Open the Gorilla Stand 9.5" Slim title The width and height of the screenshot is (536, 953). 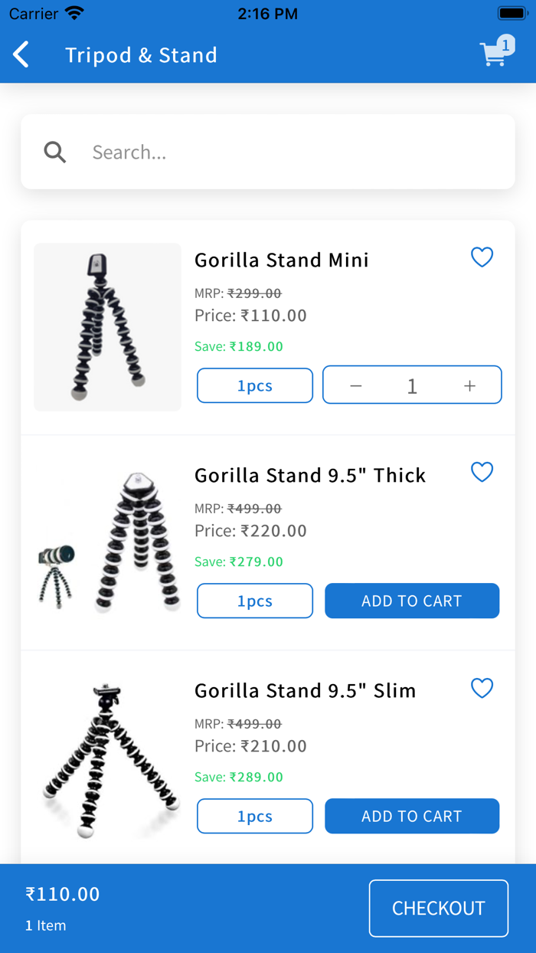coord(305,690)
